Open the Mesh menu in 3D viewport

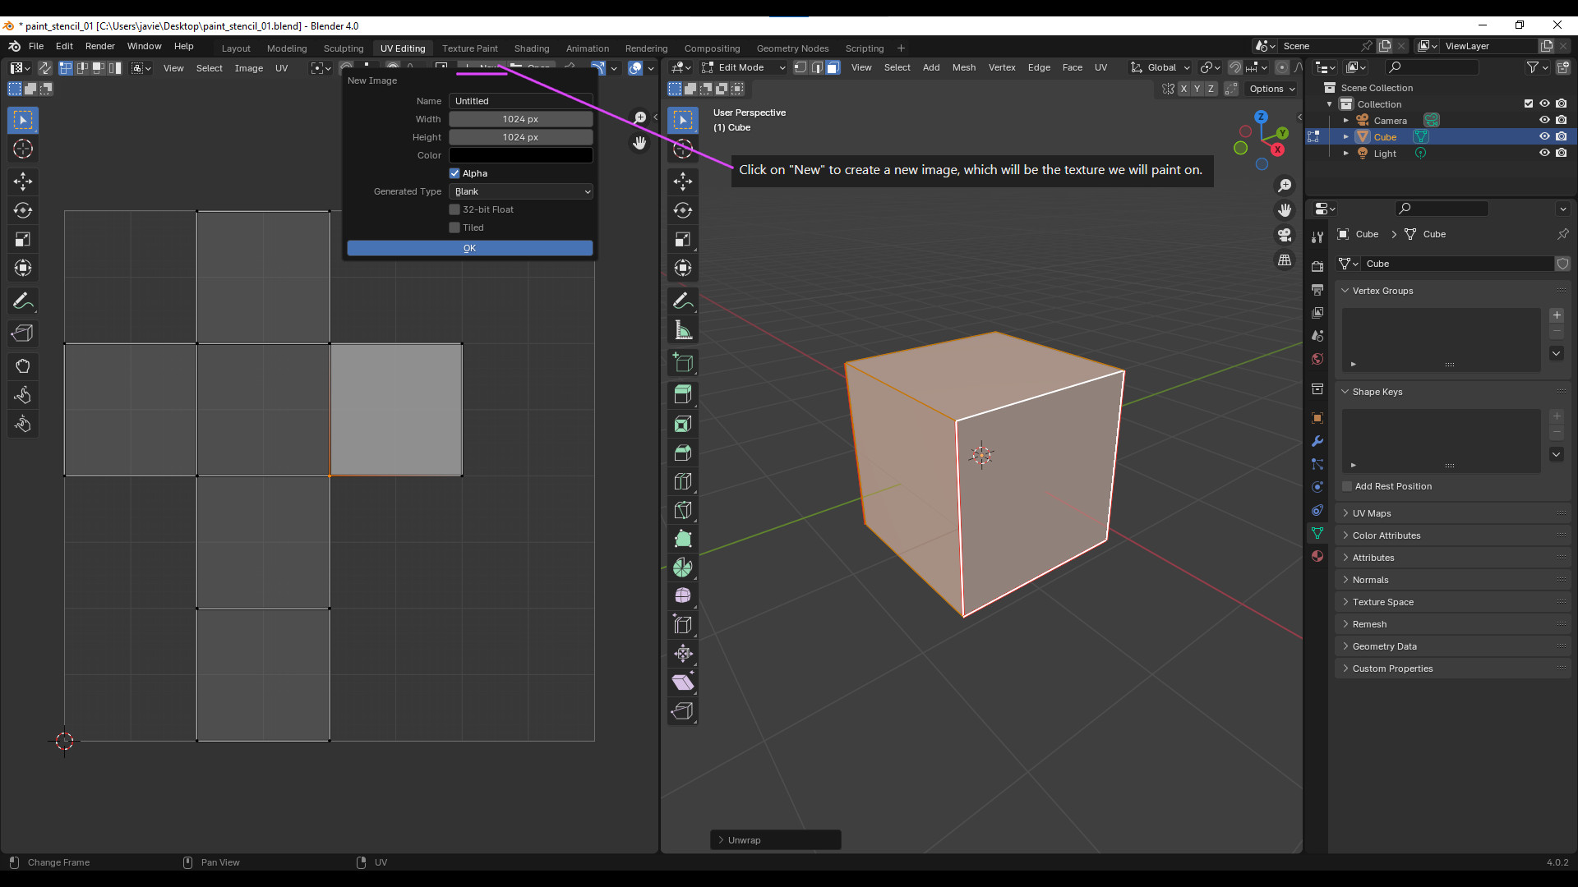click(x=964, y=67)
